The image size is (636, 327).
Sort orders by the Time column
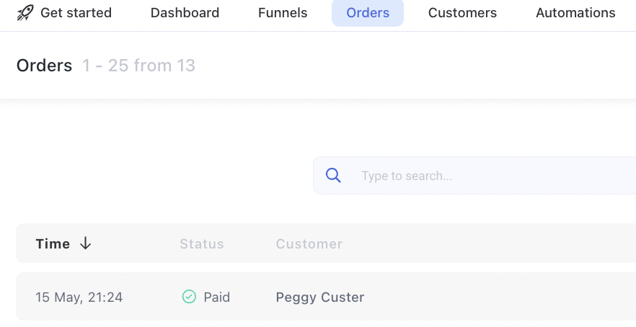point(53,243)
